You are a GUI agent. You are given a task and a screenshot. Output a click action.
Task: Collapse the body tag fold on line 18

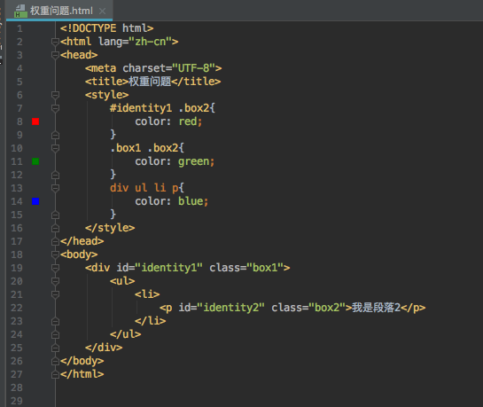(55, 254)
